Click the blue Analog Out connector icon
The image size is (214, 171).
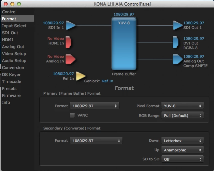[178, 59]
